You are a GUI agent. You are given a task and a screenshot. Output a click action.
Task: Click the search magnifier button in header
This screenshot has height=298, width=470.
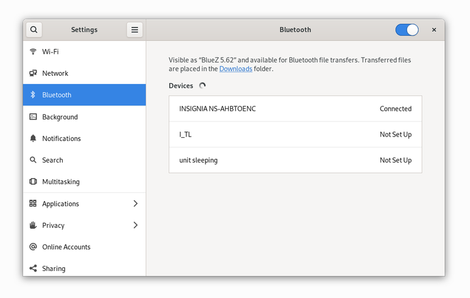coord(34,29)
